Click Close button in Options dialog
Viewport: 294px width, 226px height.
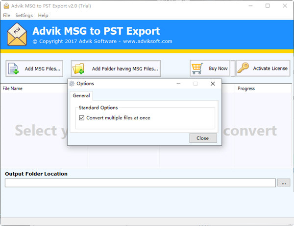pos(203,138)
